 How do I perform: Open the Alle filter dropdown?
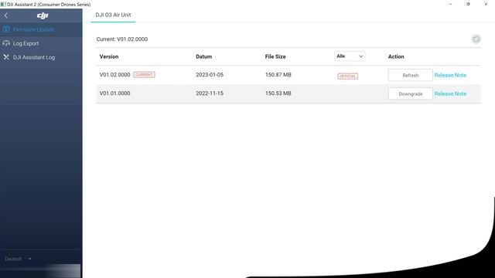coord(350,56)
